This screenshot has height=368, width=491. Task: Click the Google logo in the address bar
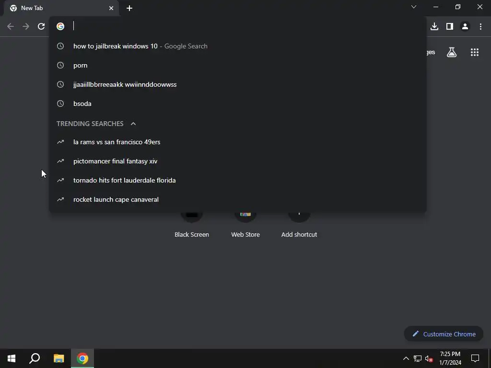point(60,26)
